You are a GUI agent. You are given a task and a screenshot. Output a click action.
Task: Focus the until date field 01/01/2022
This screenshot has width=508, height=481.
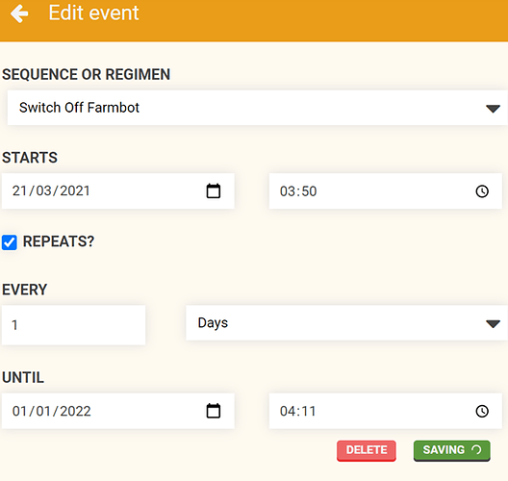118,411
